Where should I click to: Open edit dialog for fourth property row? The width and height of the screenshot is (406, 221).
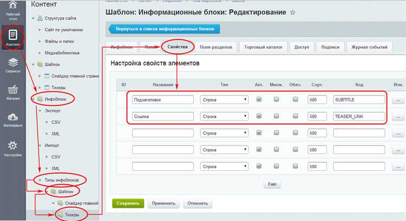[398, 150]
